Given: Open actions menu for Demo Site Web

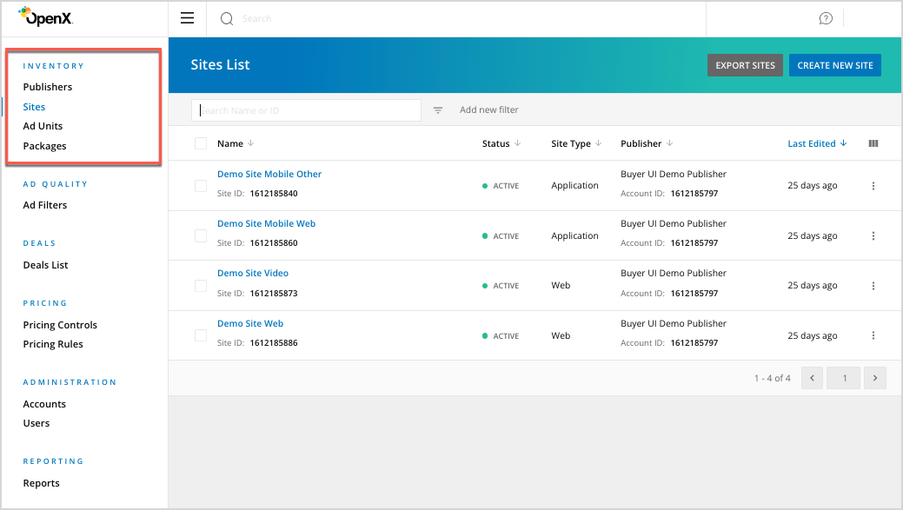Looking at the screenshot, I should (873, 335).
